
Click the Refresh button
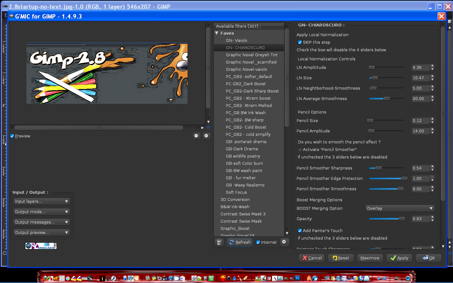pyautogui.click(x=240, y=242)
